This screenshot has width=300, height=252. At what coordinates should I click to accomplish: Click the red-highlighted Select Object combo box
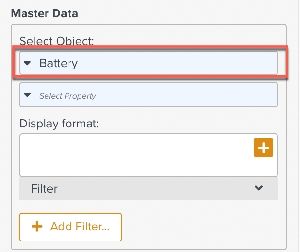coord(149,63)
